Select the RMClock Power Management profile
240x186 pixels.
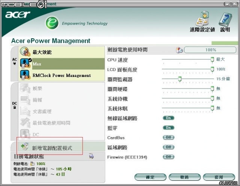pos(61,75)
